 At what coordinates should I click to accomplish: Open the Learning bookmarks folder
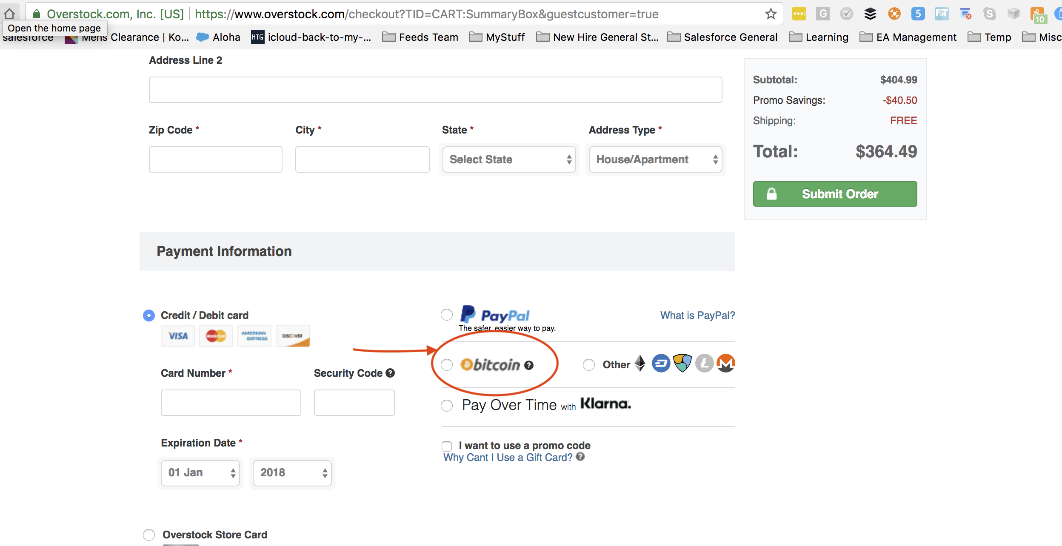(819, 37)
